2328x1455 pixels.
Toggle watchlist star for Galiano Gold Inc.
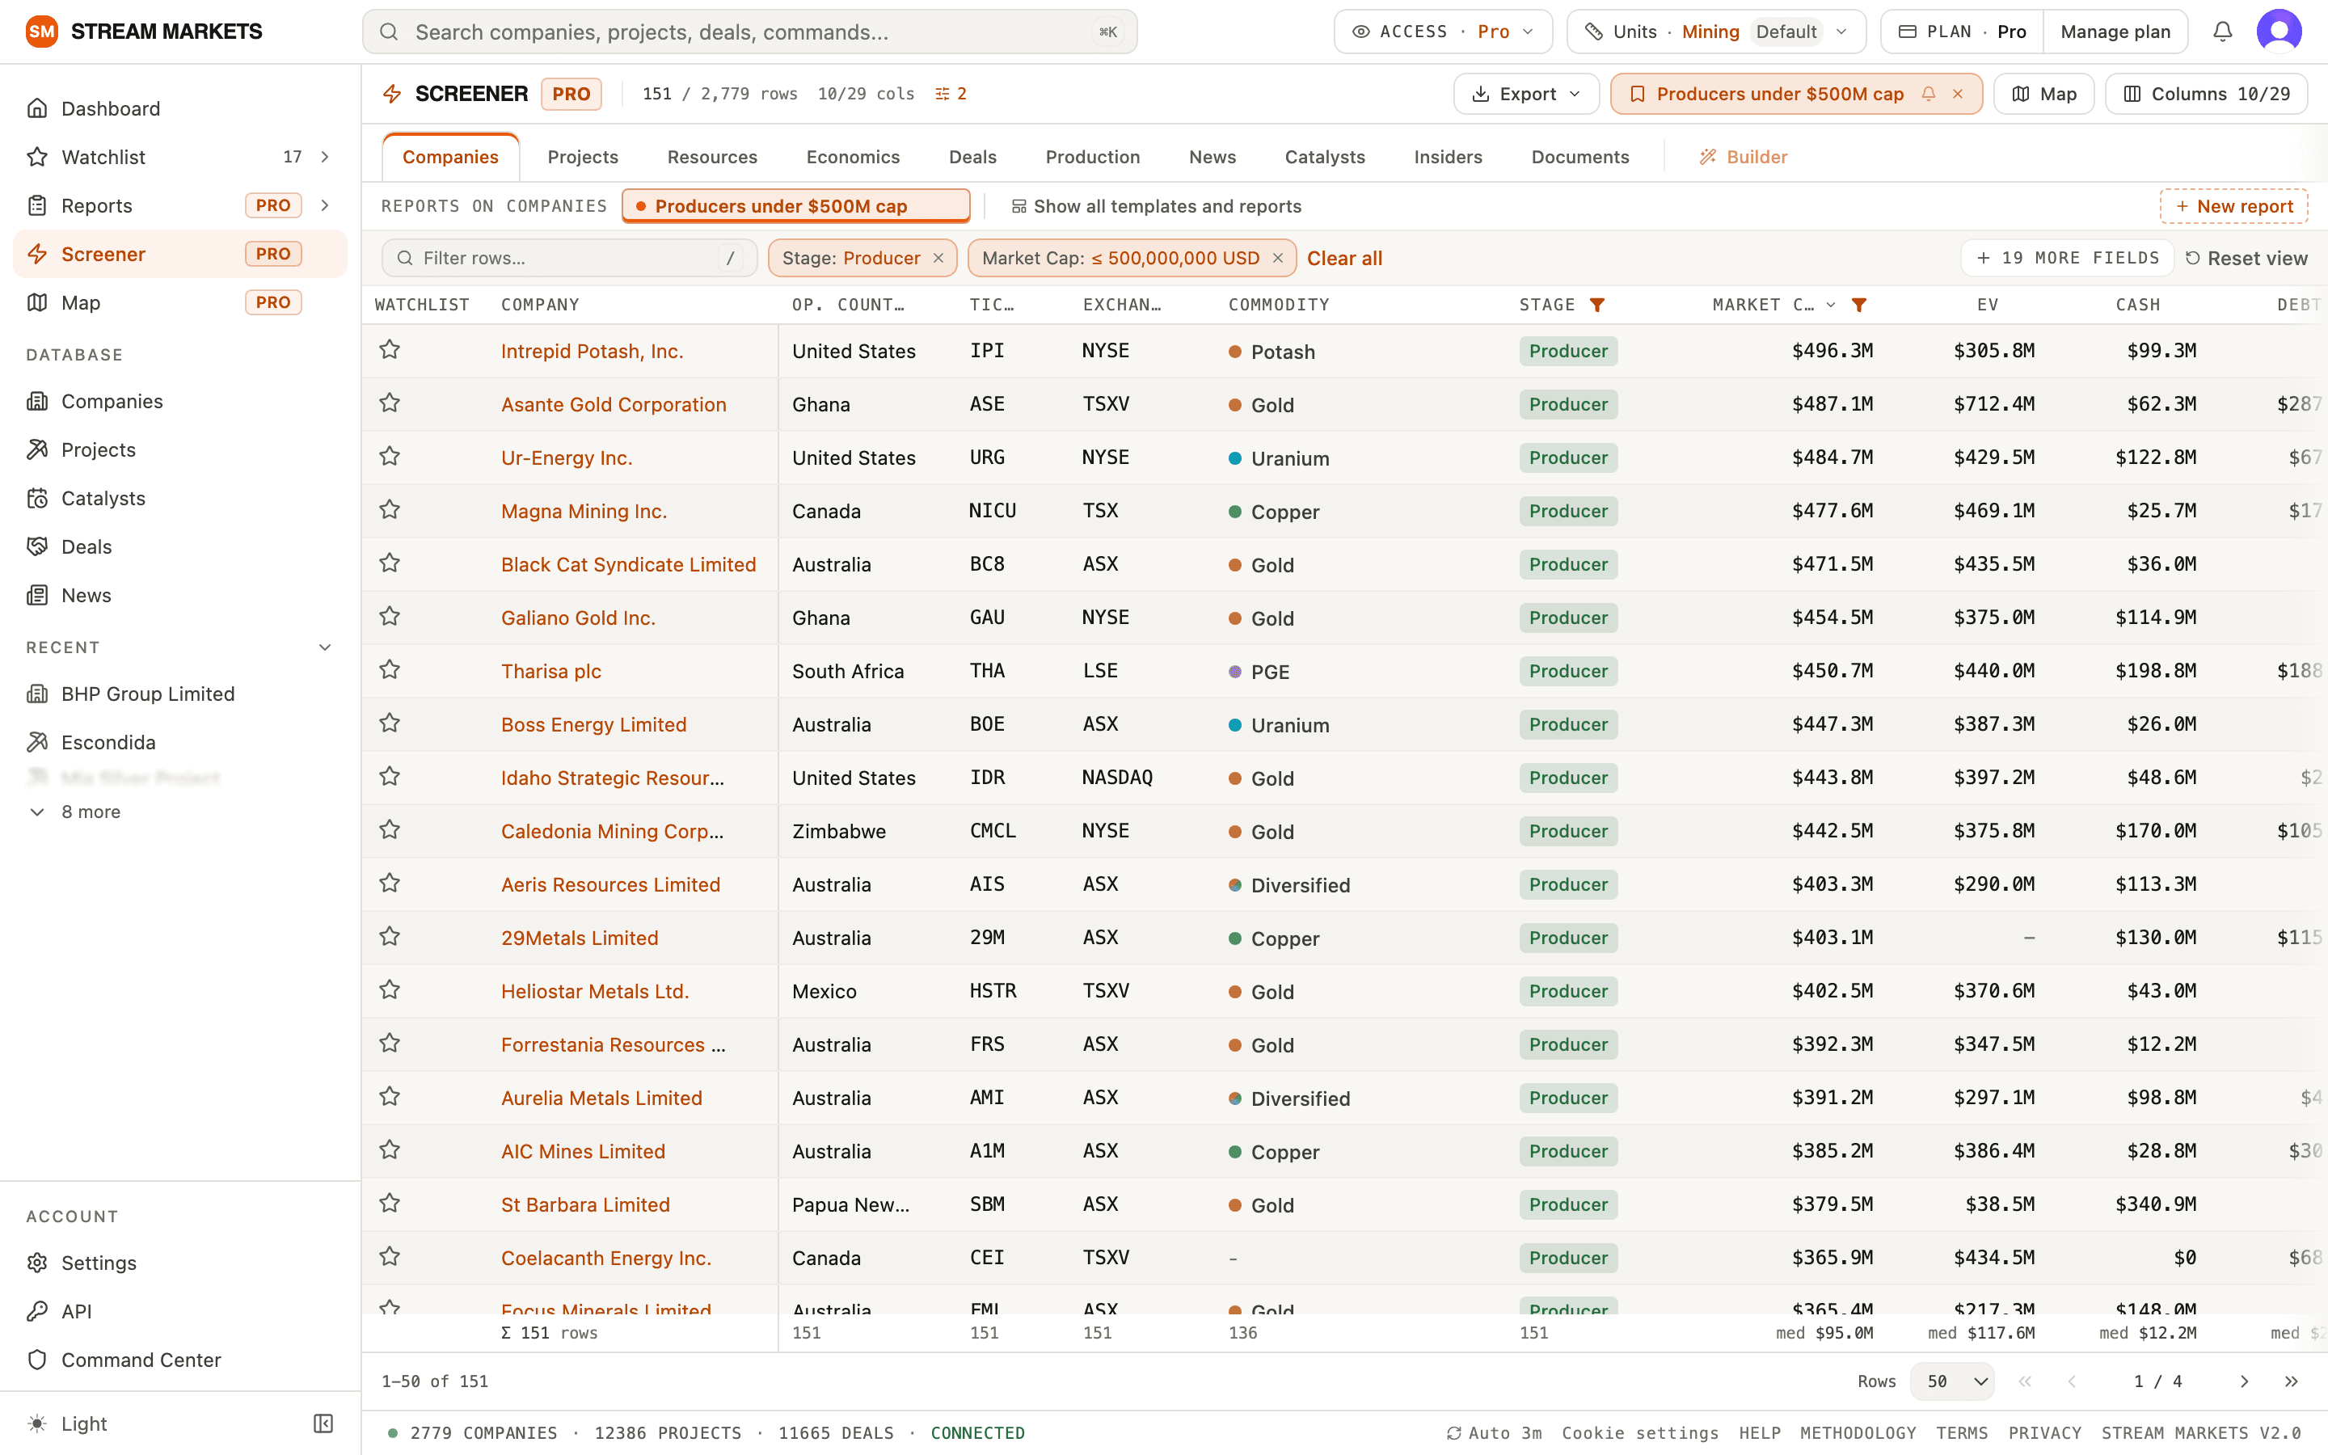(x=390, y=617)
